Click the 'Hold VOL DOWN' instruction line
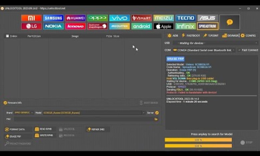260x156 pixels. click(x=190, y=78)
